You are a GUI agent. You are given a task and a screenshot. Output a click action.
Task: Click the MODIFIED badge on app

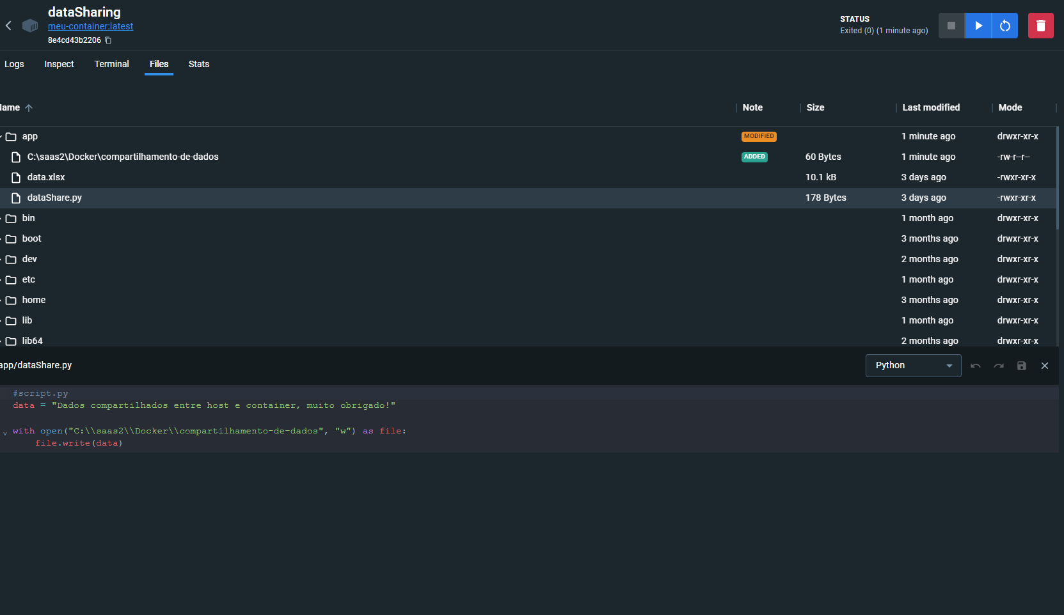click(759, 136)
